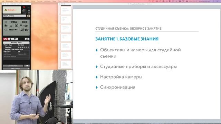The image size is (221, 124).
Task: Open the File menu
Action: [x=16, y=1]
